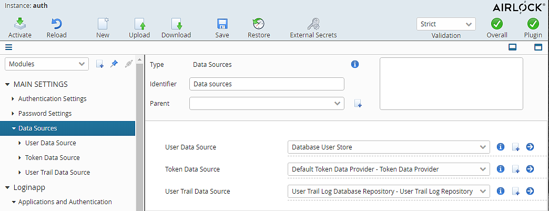
Task: Click the Download configuration icon
Action: 176,24
